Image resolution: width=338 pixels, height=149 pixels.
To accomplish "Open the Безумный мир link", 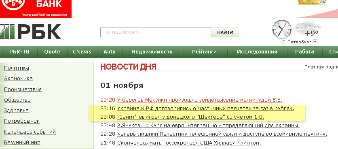I will (22, 143).
